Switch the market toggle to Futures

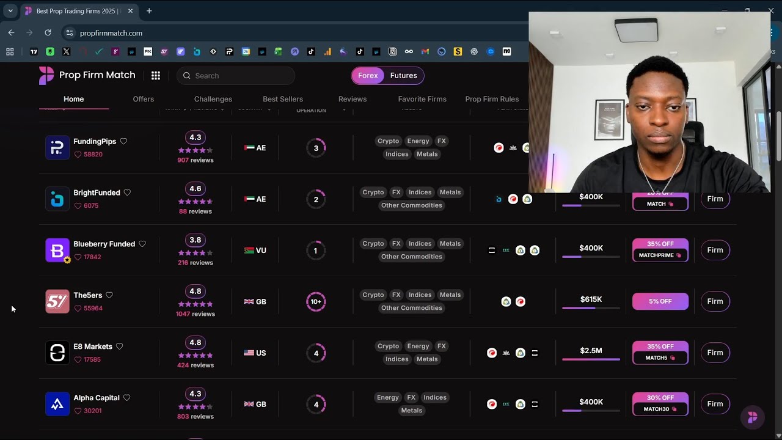(x=404, y=76)
